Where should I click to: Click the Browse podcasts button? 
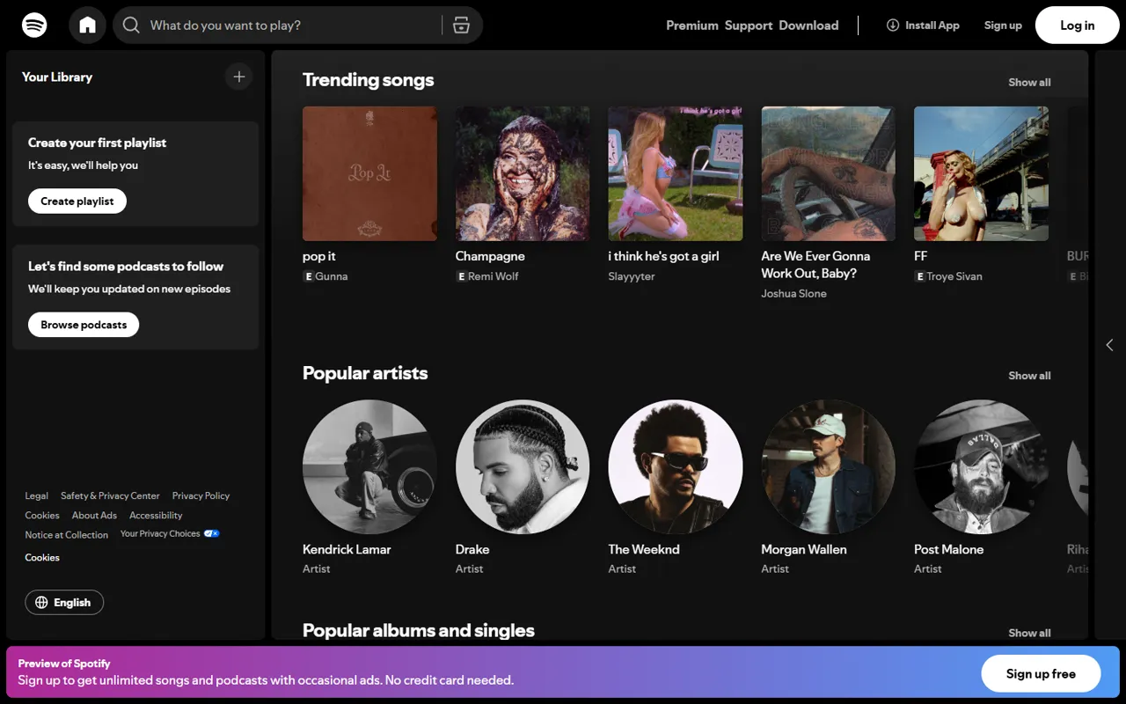click(84, 325)
